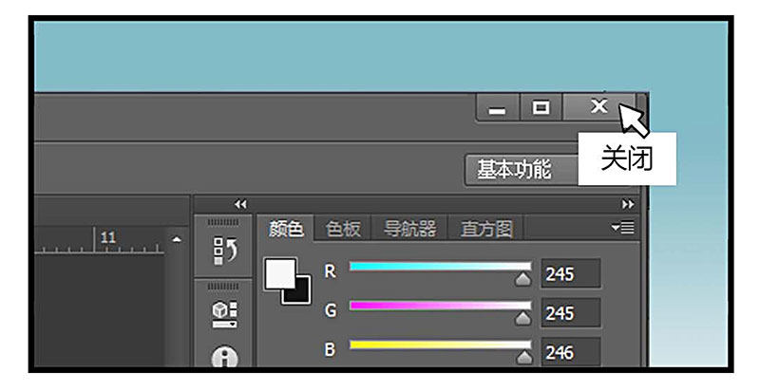Switch to the 色板 tab
The width and height of the screenshot is (760, 391).
click(x=343, y=229)
